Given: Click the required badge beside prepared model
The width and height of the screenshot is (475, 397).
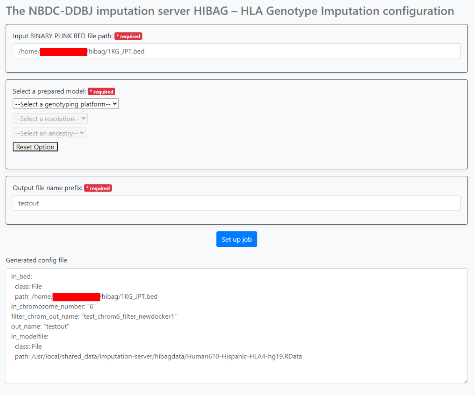Looking at the screenshot, I should pyautogui.click(x=102, y=92).
